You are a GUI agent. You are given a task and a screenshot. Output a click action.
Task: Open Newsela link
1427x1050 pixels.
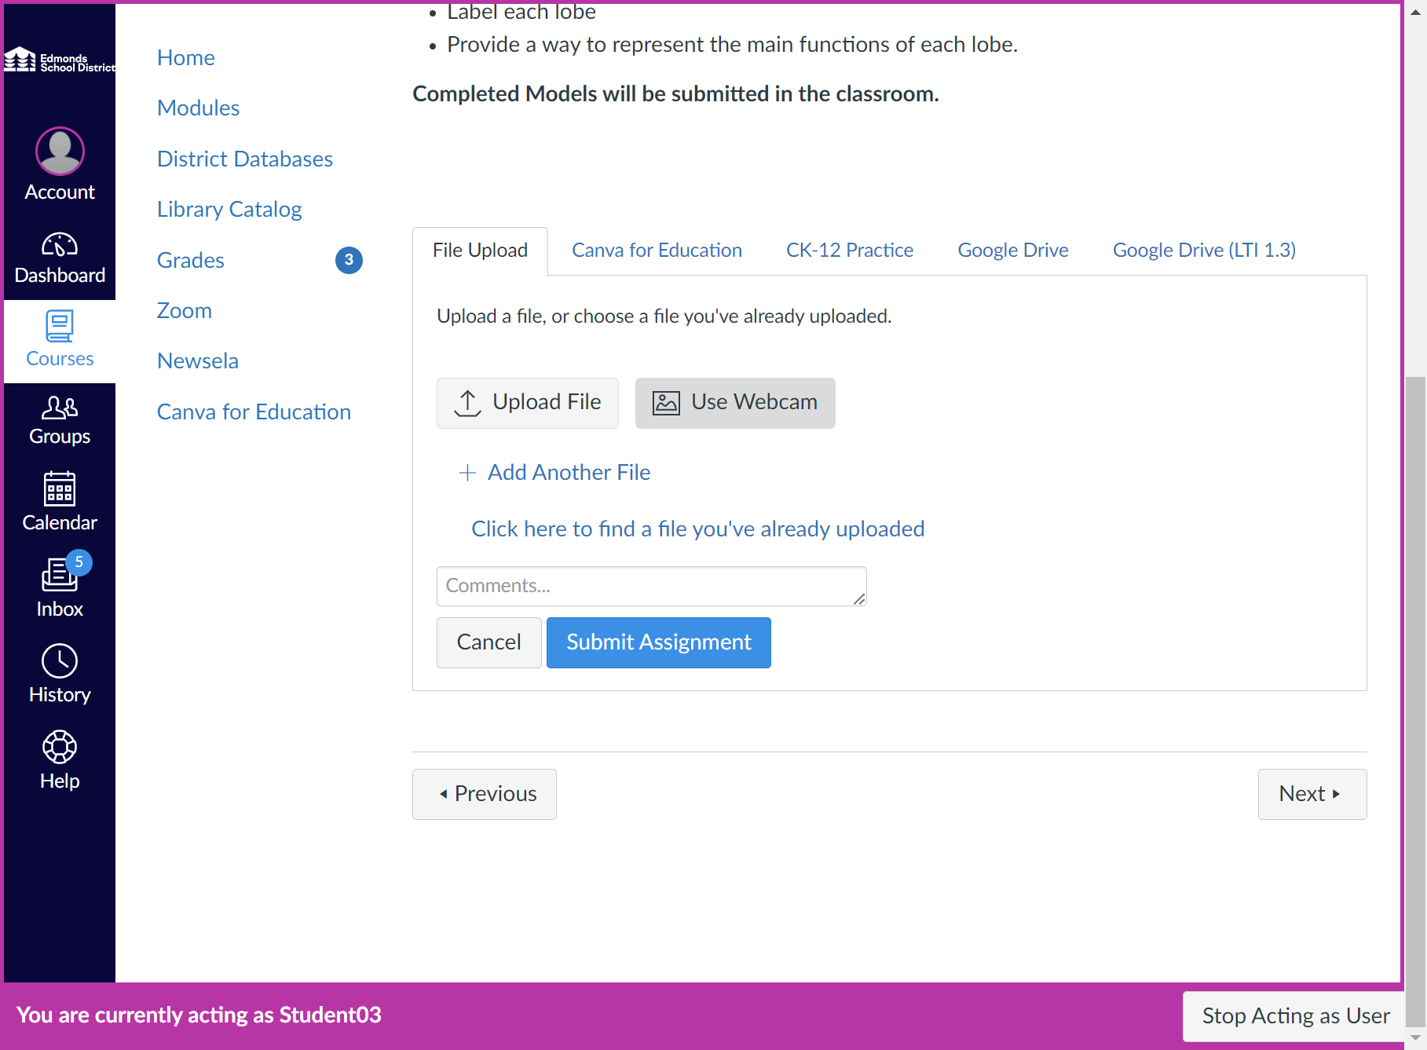coord(198,360)
